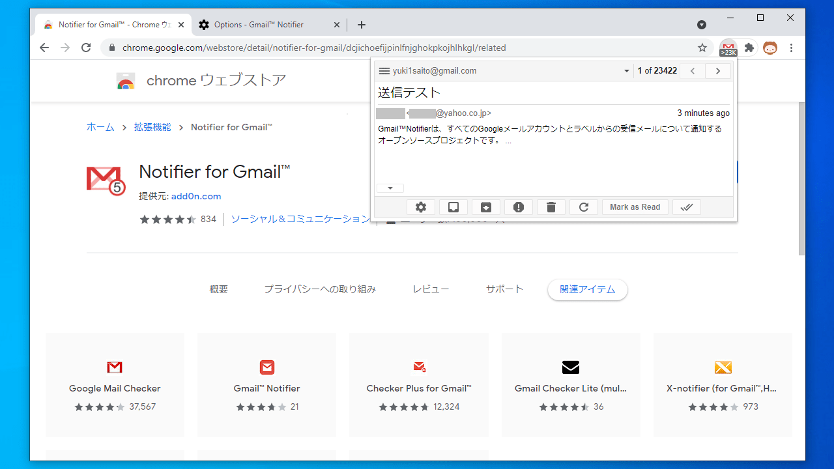
Task: Open the Chrome extensions puzzle icon
Action: 749,48
